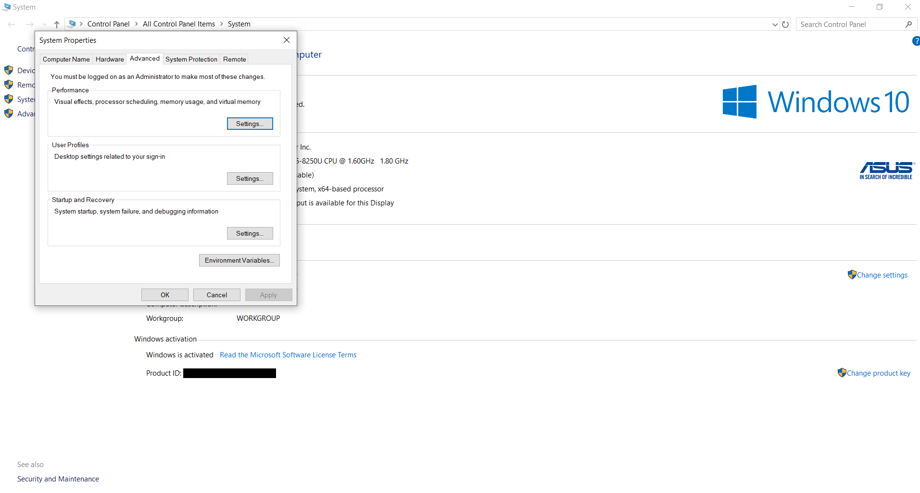Image resolution: width=920 pixels, height=493 pixels.
Task: Switch to the Hardware tab
Action: click(x=110, y=59)
